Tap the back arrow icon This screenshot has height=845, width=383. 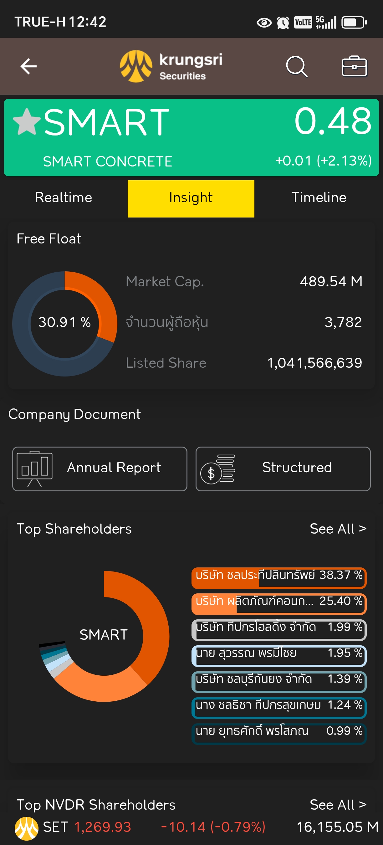pyautogui.click(x=28, y=66)
